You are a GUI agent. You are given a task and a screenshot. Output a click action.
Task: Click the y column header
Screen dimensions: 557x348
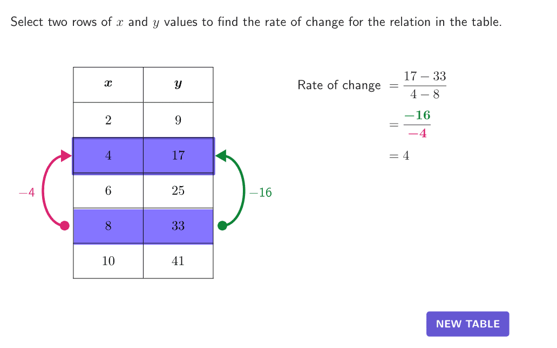[x=178, y=84]
